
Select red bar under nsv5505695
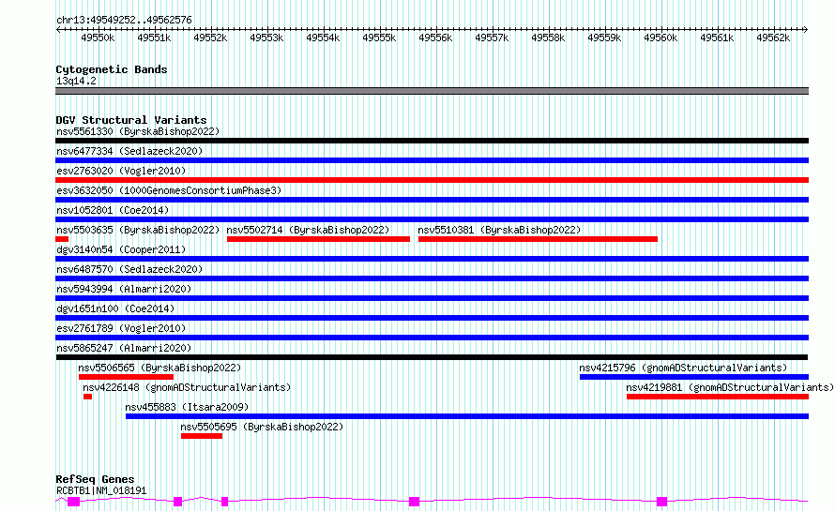[202, 436]
